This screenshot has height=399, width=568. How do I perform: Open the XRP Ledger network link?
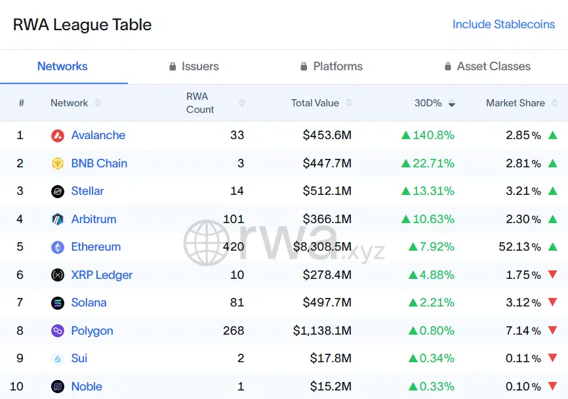pyautogui.click(x=102, y=275)
